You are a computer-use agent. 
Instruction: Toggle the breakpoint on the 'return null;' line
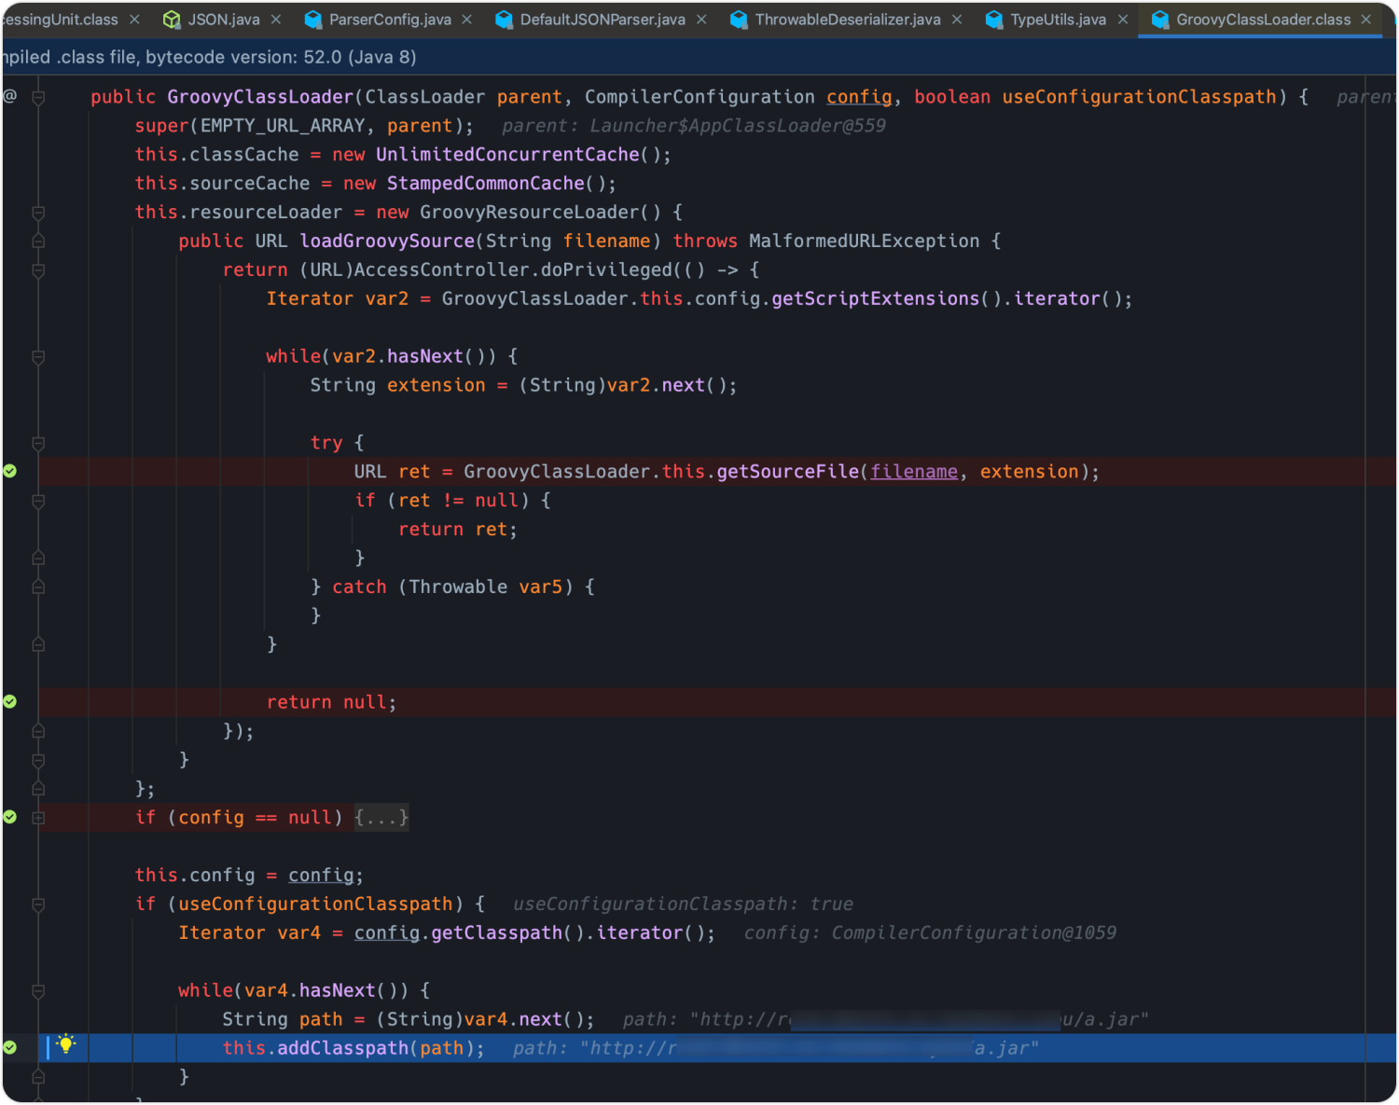(10, 701)
